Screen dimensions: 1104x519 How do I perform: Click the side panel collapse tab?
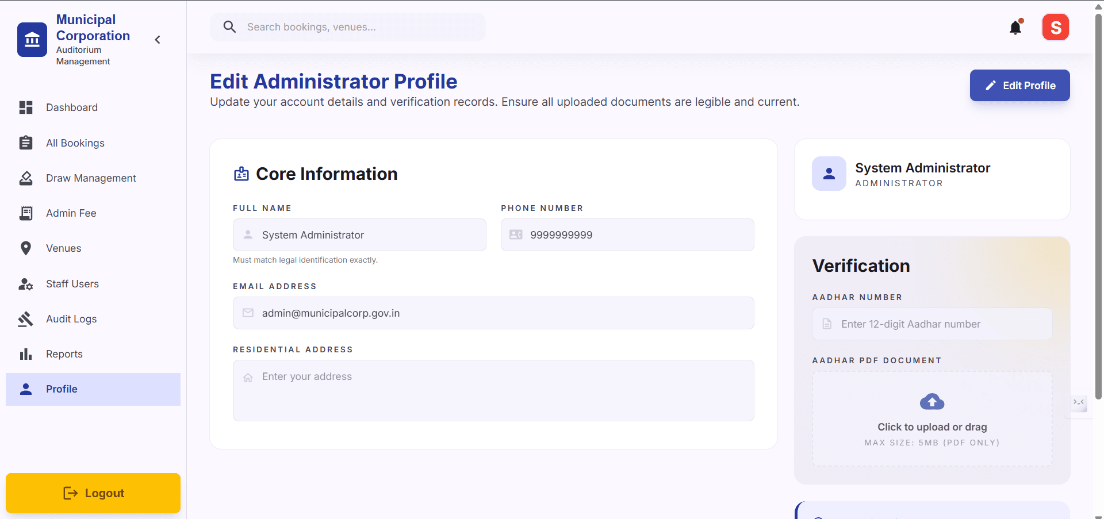[x=1079, y=402]
